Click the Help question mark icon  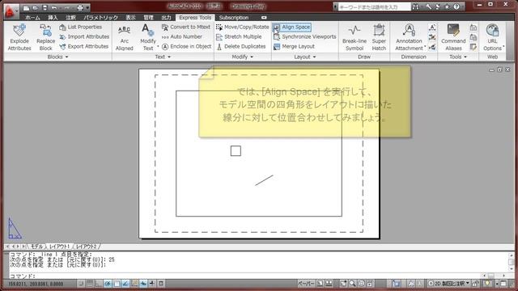[456, 6]
